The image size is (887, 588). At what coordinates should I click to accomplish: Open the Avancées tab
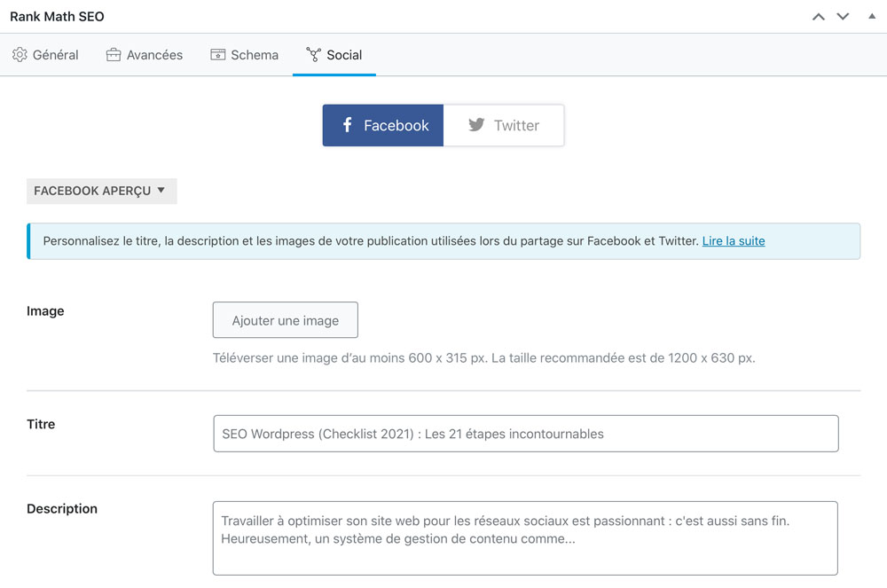pos(145,55)
